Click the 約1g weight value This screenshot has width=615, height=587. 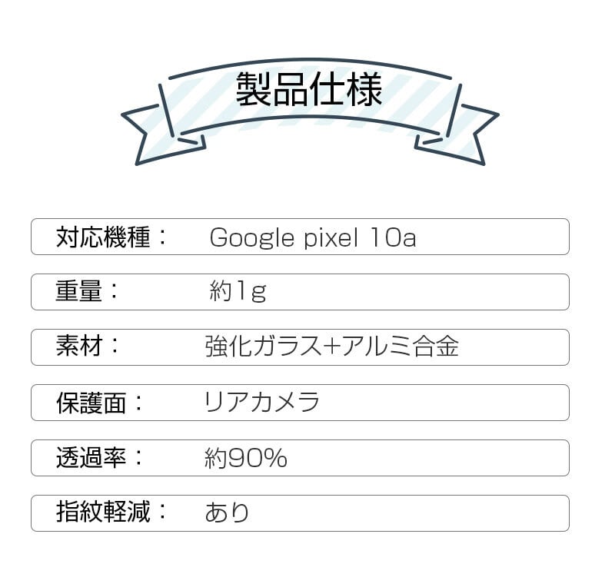[238, 292]
